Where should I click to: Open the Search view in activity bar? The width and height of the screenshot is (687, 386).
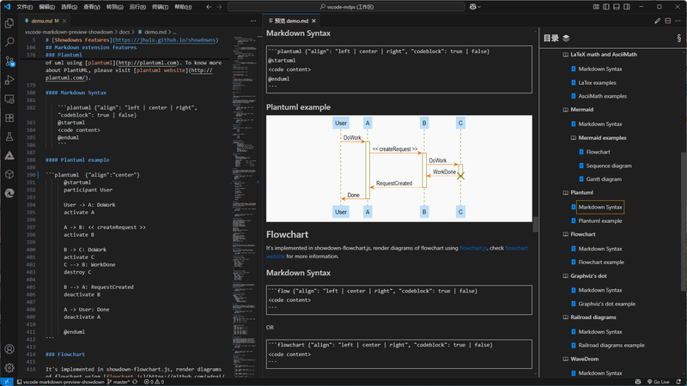(9, 42)
